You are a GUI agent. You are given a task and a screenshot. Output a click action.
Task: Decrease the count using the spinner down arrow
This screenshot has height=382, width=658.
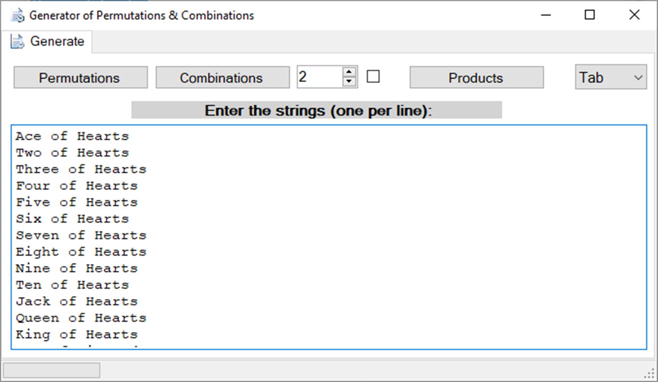(x=349, y=81)
